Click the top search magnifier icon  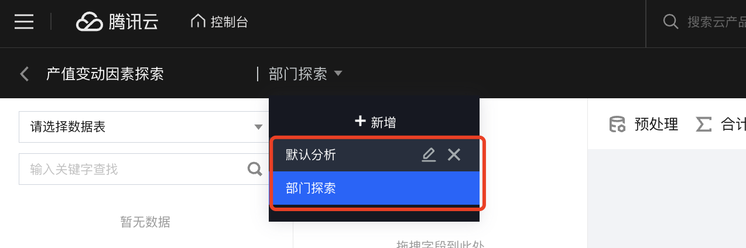click(x=670, y=22)
